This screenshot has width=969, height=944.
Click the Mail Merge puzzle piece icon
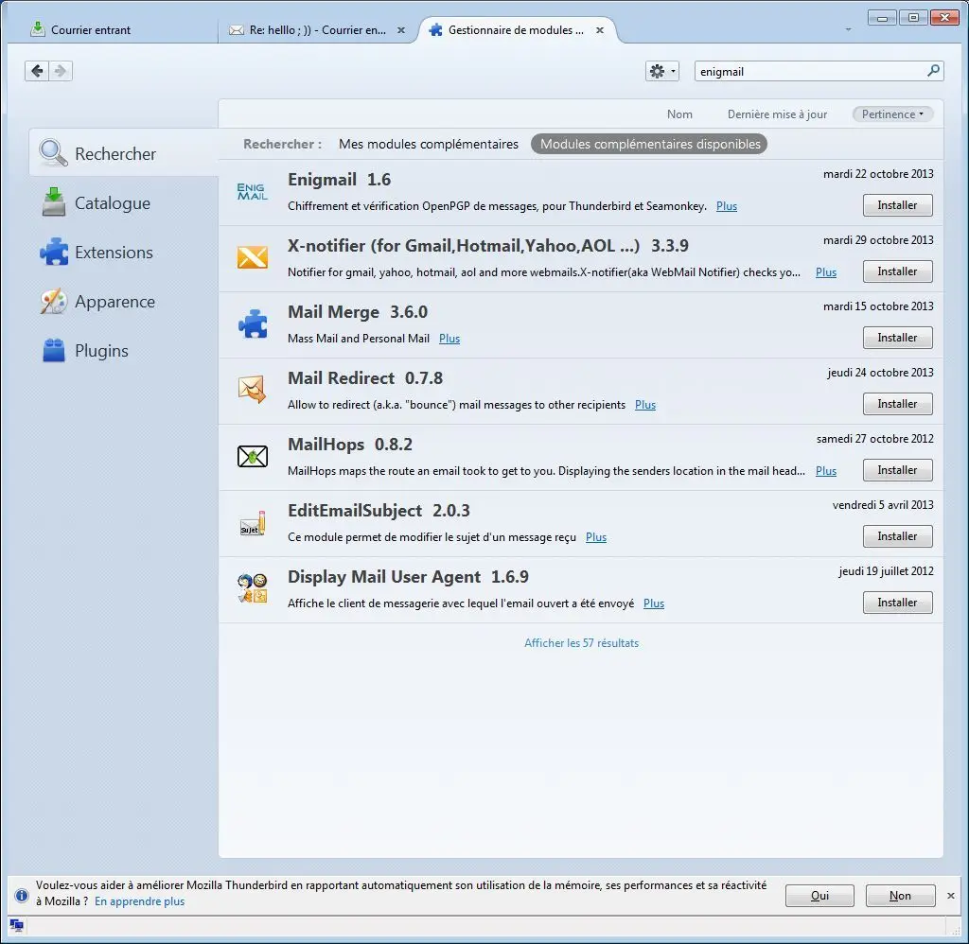[x=252, y=323]
